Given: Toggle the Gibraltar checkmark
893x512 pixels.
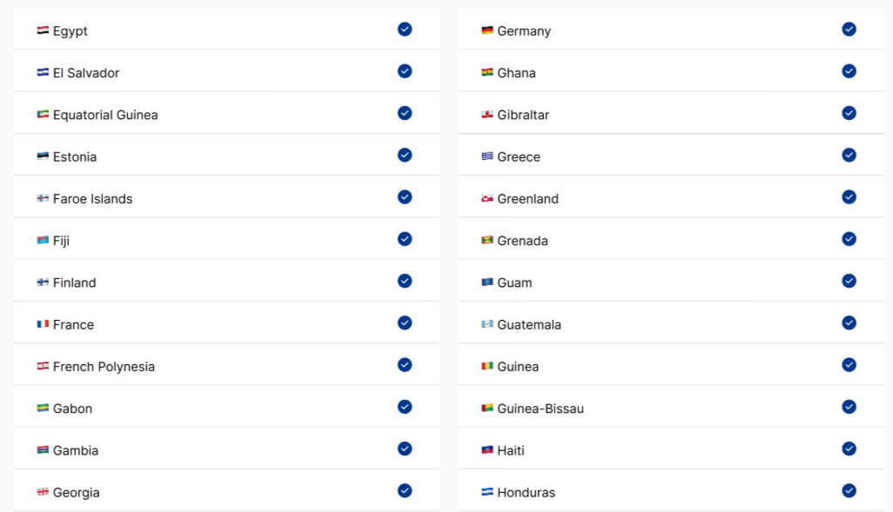Looking at the screenshot, I should pos(849,113).
